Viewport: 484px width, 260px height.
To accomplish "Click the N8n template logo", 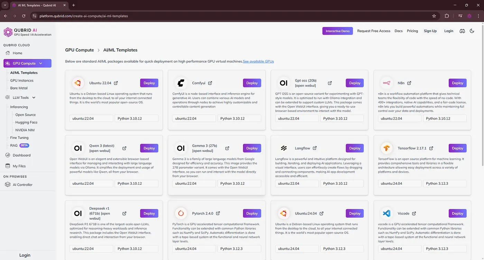I will (386, 83).
